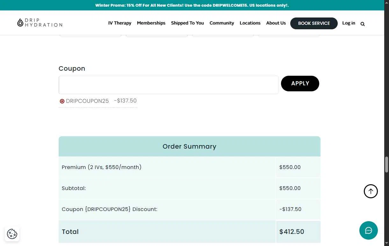Click the Drip Hydration logo
Image resolution: width=389 pixels, height=246 pixels.
pos(40,23)
